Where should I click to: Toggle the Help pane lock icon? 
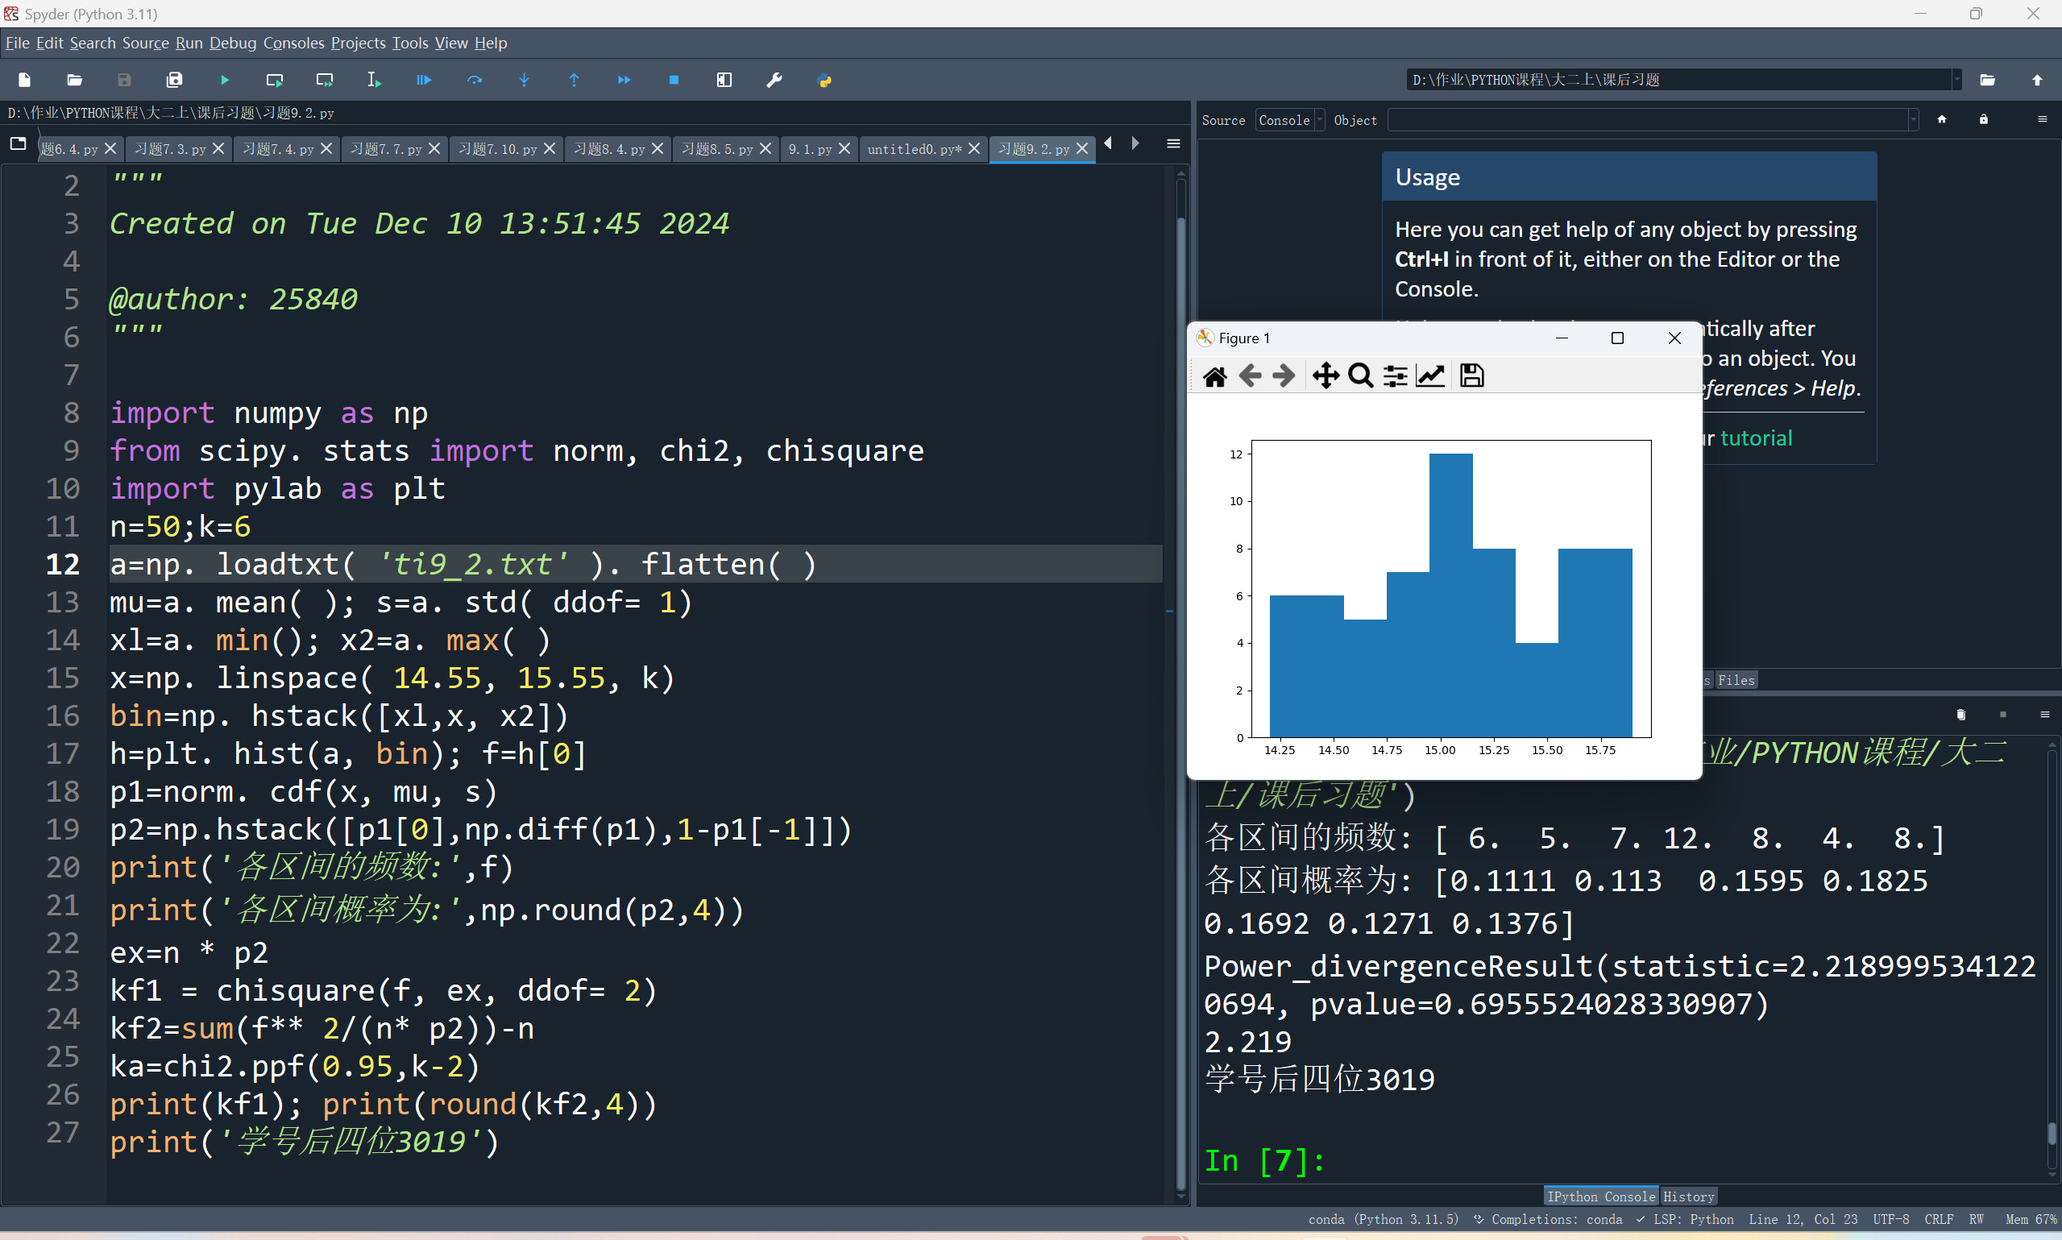coord(1984,119)
